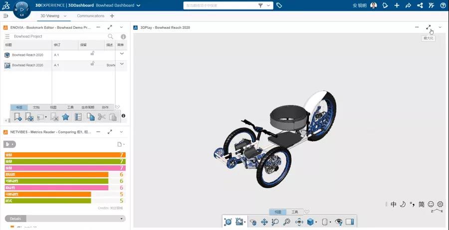Open the collaboration network icon in top bar
The width and height of the screenshot is (449, 230).
[x=420, y=5]
